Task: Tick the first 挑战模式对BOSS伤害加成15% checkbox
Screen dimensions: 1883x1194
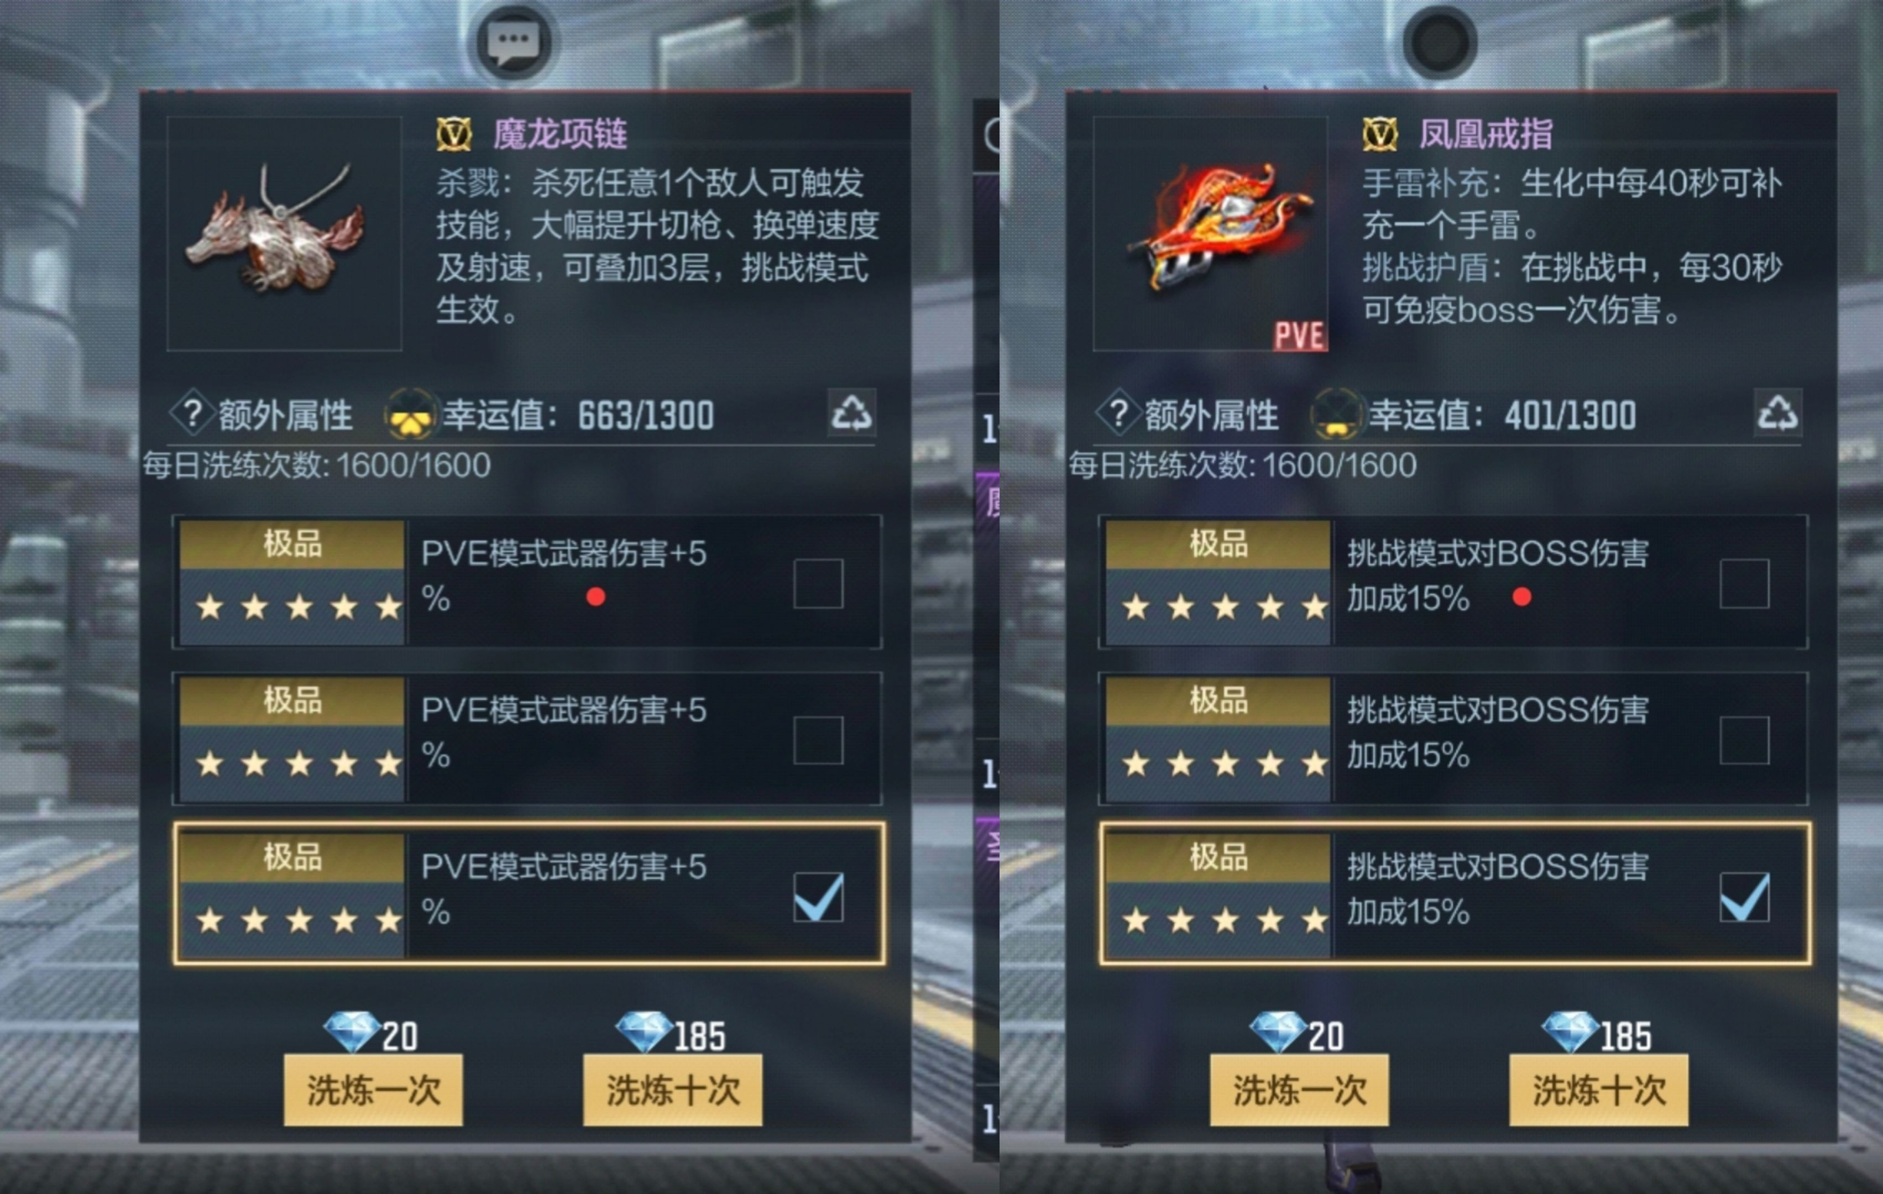Action: [x=1744, y=583]
